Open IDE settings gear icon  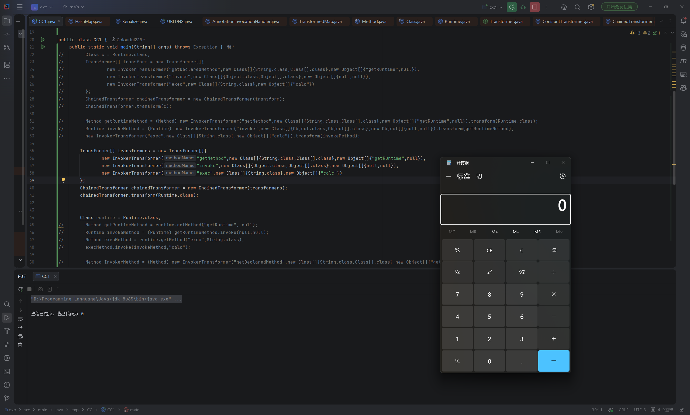pos(591,7)
